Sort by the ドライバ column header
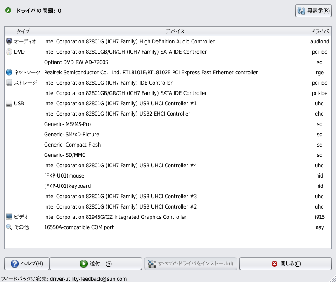336x282 pixels. (319, 31)
